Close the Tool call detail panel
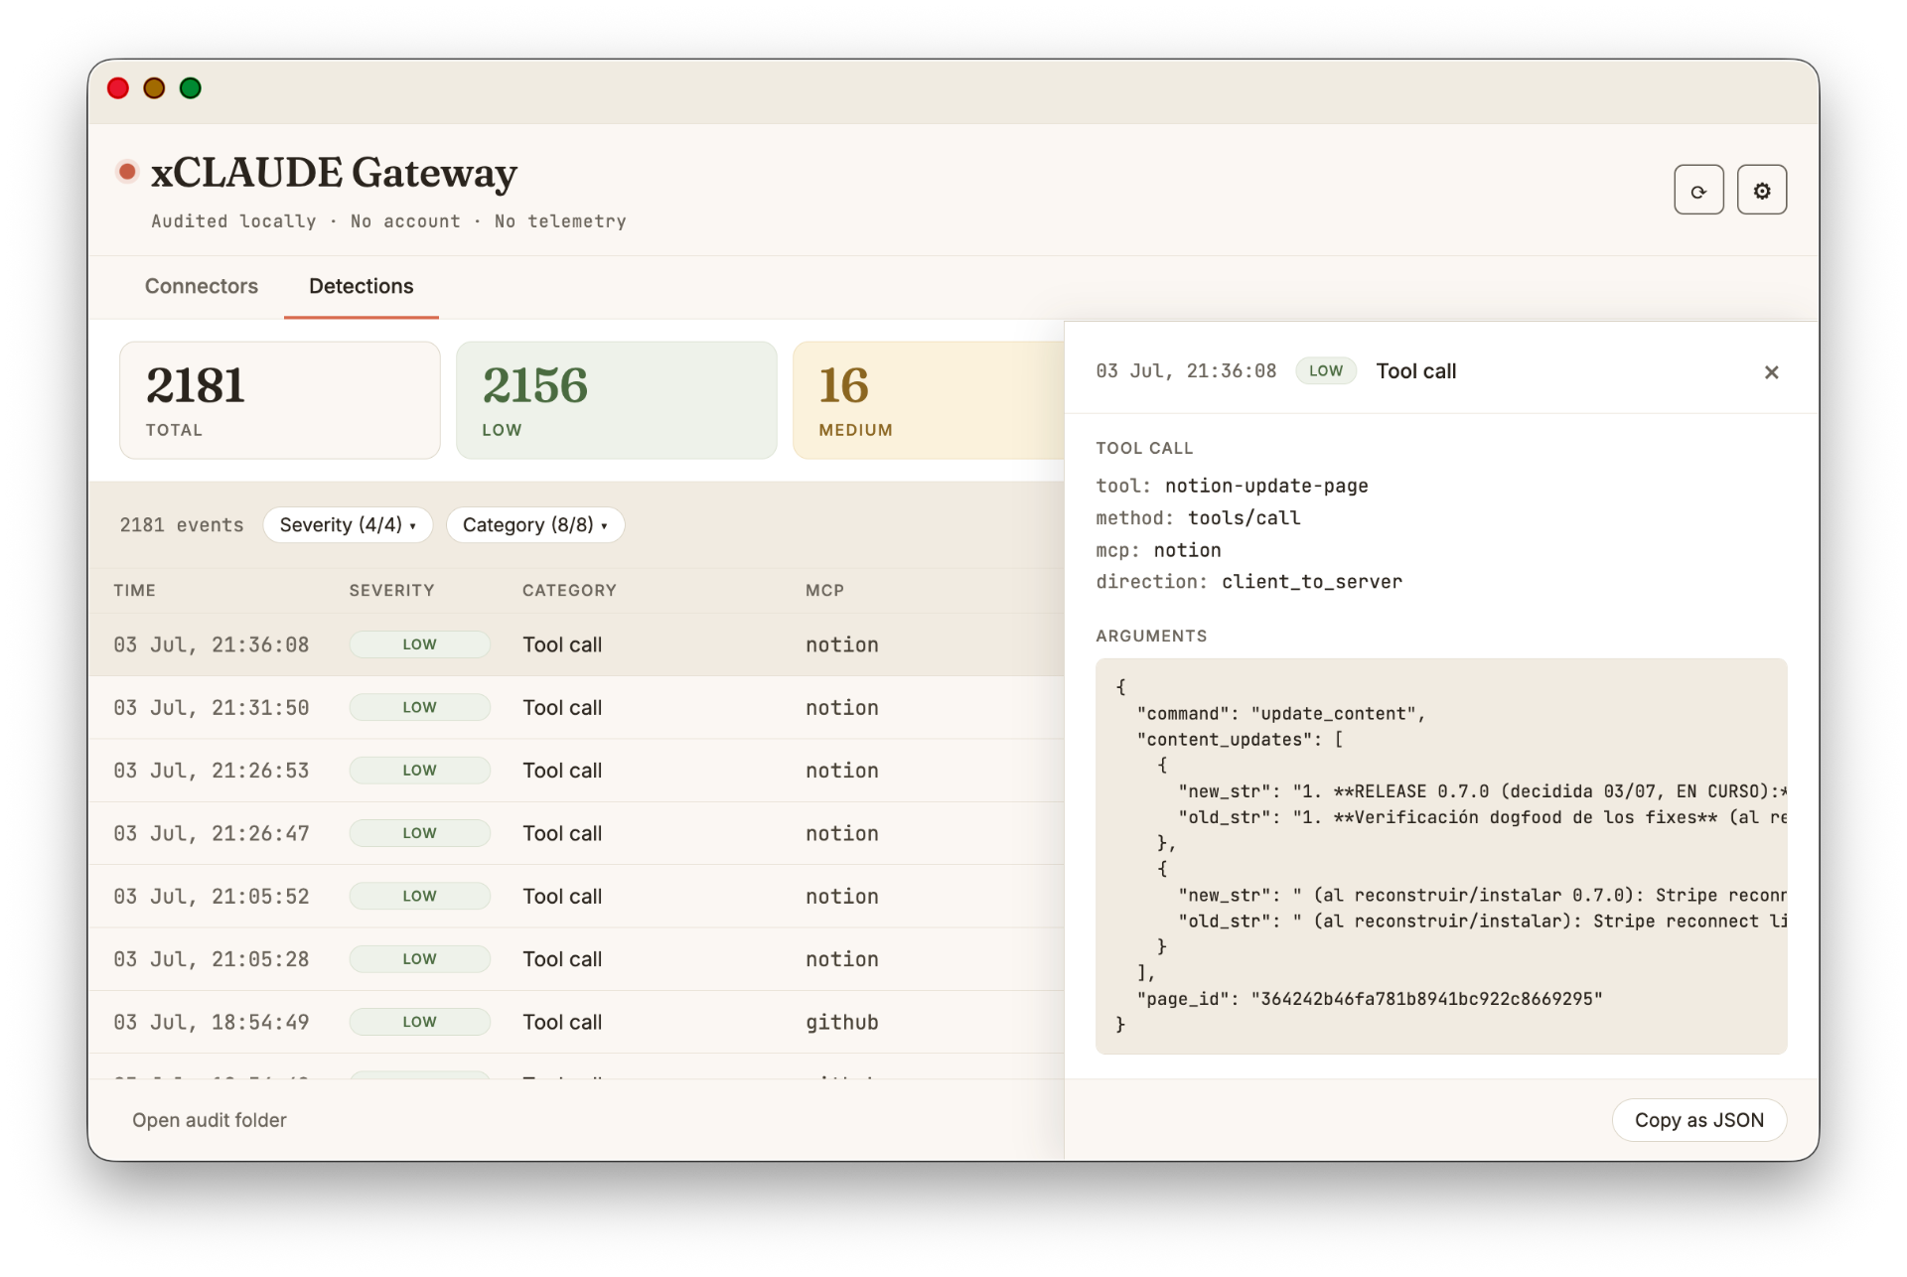This screenshot has height=1277, width=1907. coord(1771,372)
